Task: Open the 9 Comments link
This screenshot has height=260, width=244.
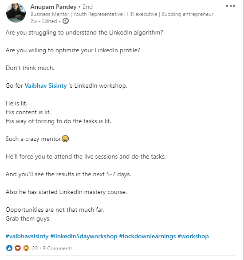Action: point(58,248)
